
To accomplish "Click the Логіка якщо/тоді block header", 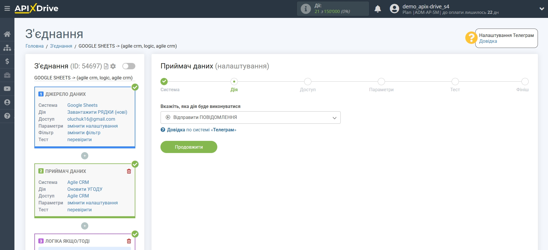I will click(x=67, y=241).
